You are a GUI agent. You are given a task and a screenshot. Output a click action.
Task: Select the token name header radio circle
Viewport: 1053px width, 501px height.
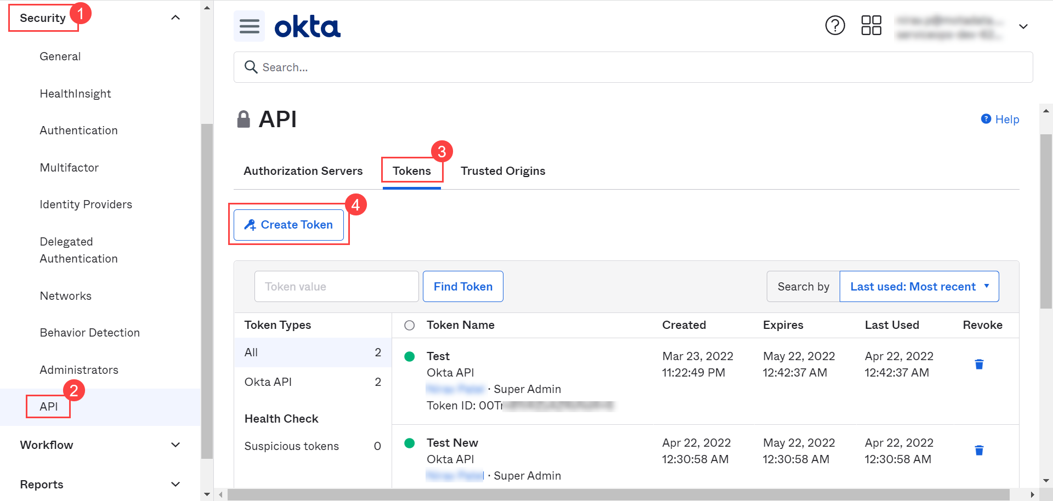pyautogui.click(x=409, y=325)
